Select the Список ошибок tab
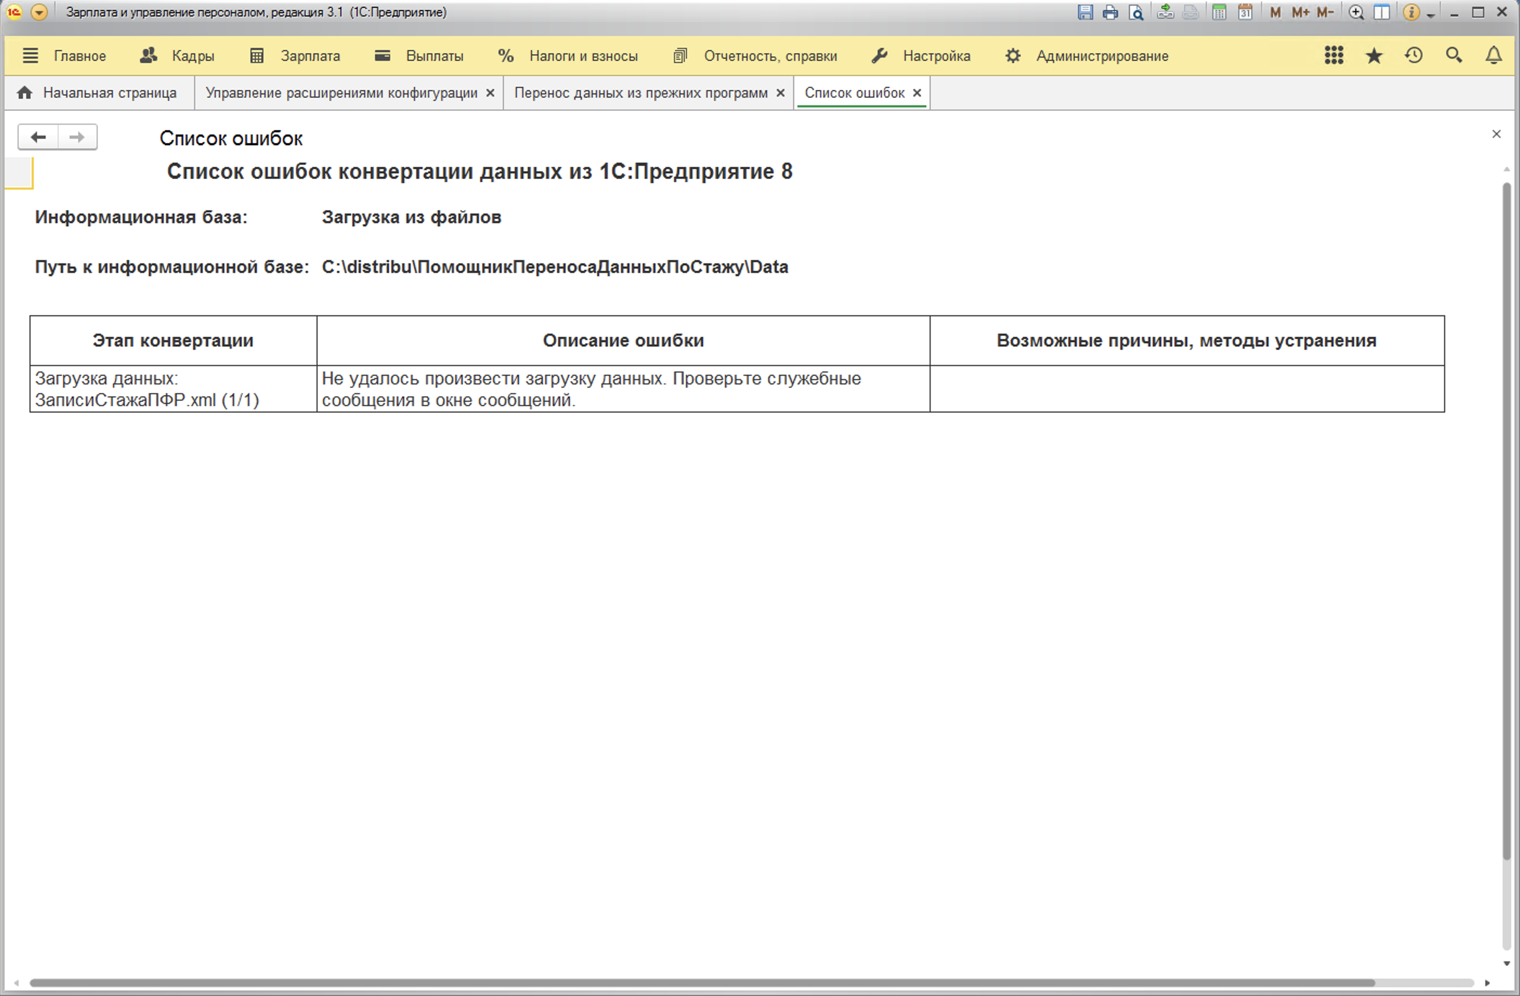1520x996 pixels. 854,93
